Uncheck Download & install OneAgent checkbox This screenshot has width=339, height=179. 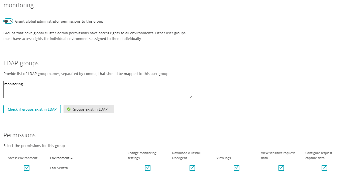coord(192,168)
